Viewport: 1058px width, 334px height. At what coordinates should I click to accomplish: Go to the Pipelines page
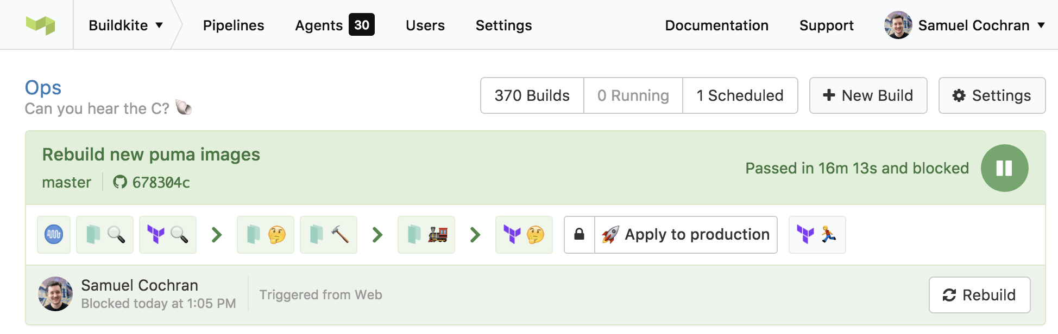(x=234, y=25)
